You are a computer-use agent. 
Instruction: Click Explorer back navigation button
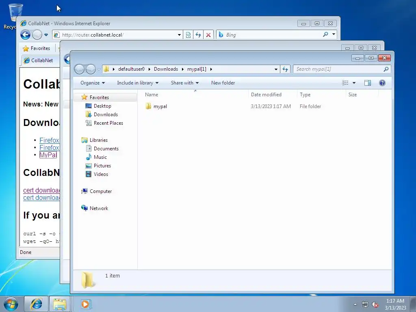(79, 69)
